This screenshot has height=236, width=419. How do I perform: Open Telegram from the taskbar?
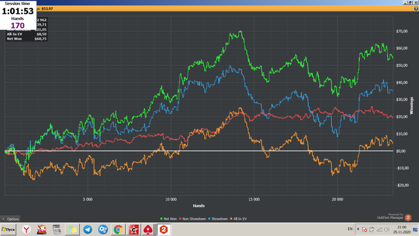coord(87,229)
